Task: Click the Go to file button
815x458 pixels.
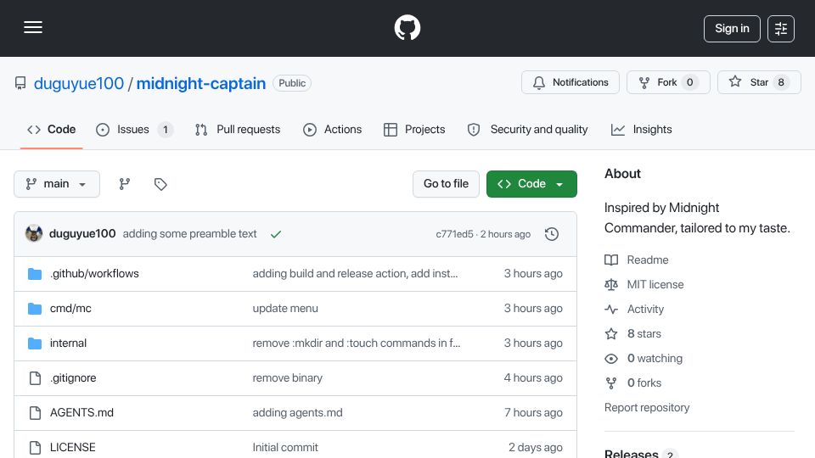Action: pos(446,184)
